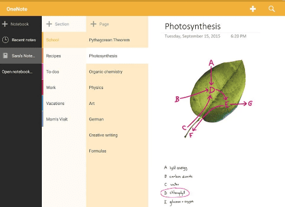The image size is (285, 207).
Task: Open the Physics page
Action: tap(117, 88)
